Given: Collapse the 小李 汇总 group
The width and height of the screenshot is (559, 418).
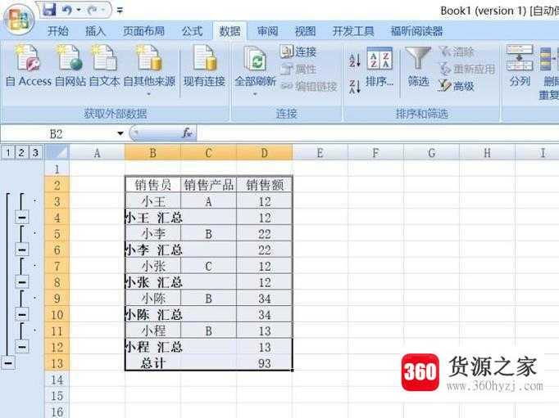Looking at the screenshot, I should 22,249.
